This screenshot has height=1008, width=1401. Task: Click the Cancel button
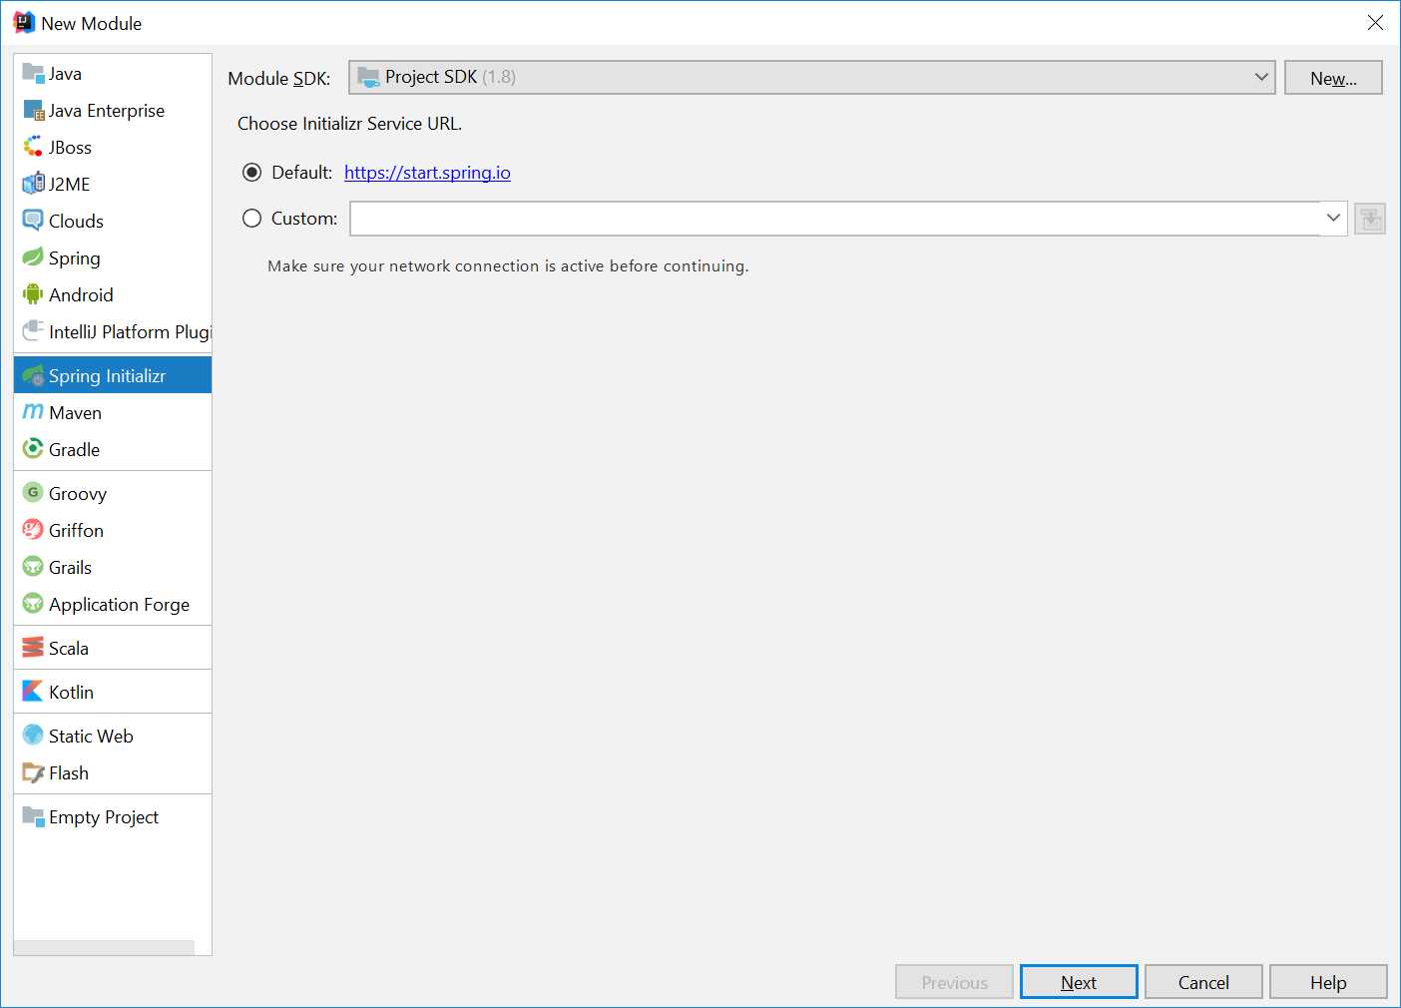(x=1203, y=982)
